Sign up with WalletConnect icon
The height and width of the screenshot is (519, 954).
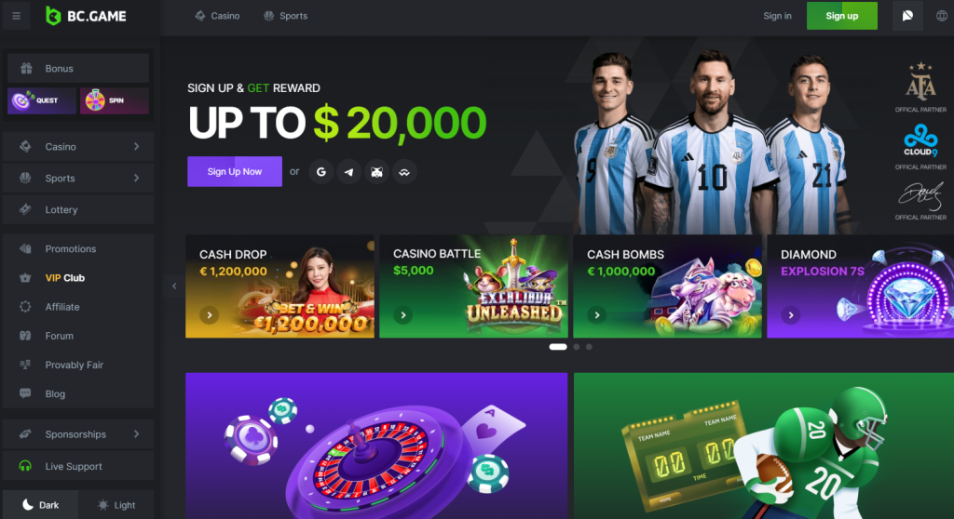click(x=404, y=172)
